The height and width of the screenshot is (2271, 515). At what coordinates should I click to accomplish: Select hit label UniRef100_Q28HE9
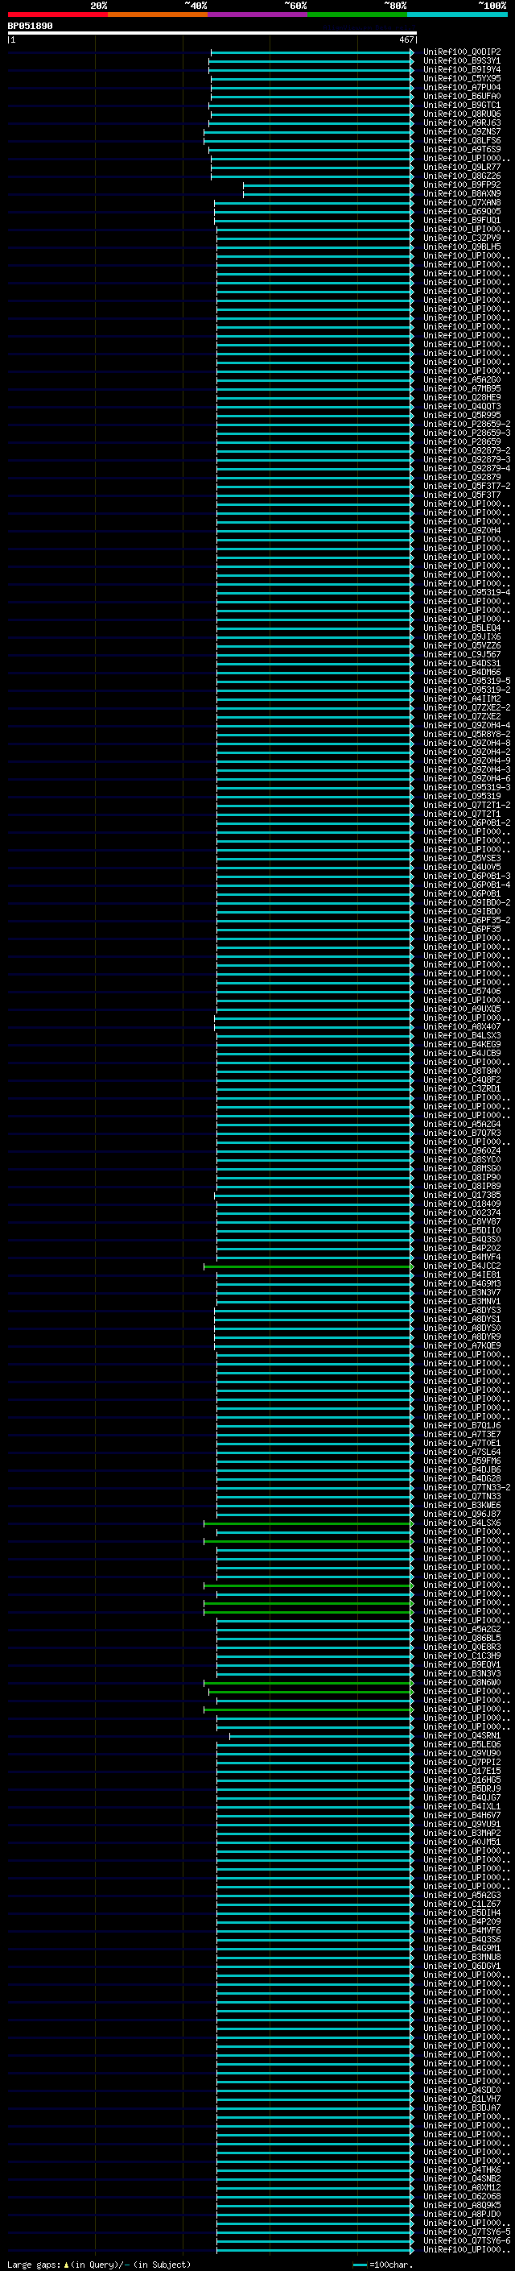pos(462,398)
